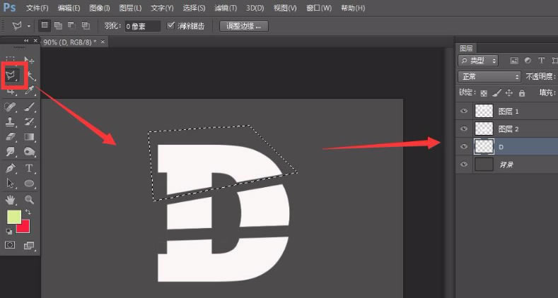Toggle lock image pixels brush icon

click(496, 93)
